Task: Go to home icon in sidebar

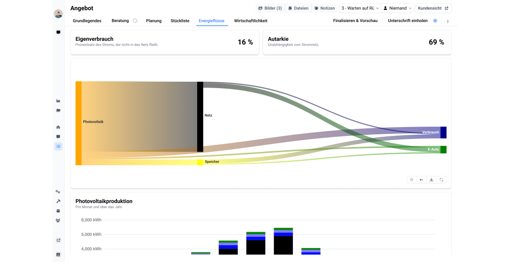Action: pos(58,127)
